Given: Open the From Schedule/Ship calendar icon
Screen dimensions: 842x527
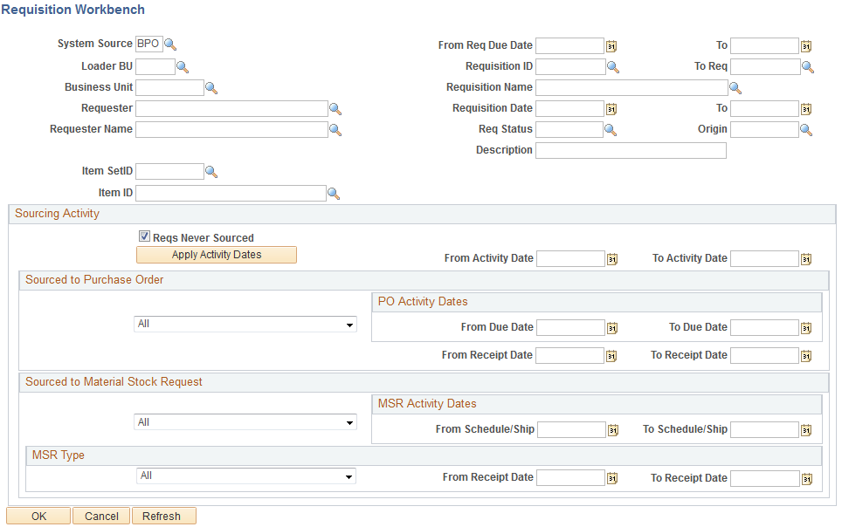Looking at the screenshot, I should [x=614, y=428].
